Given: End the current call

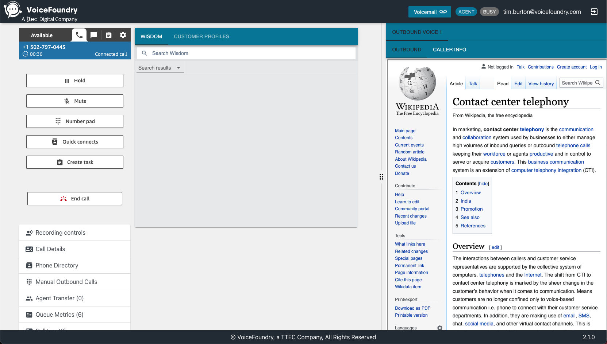Looking at the screenshot, I should coord(75,199).
